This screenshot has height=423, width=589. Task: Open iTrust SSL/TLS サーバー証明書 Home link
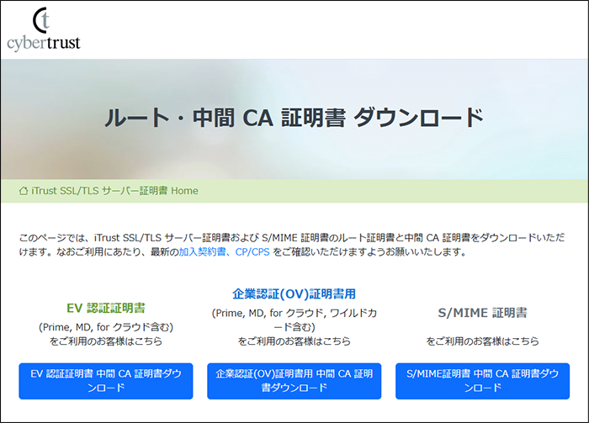pyautogui.click(x=114, y=191)
